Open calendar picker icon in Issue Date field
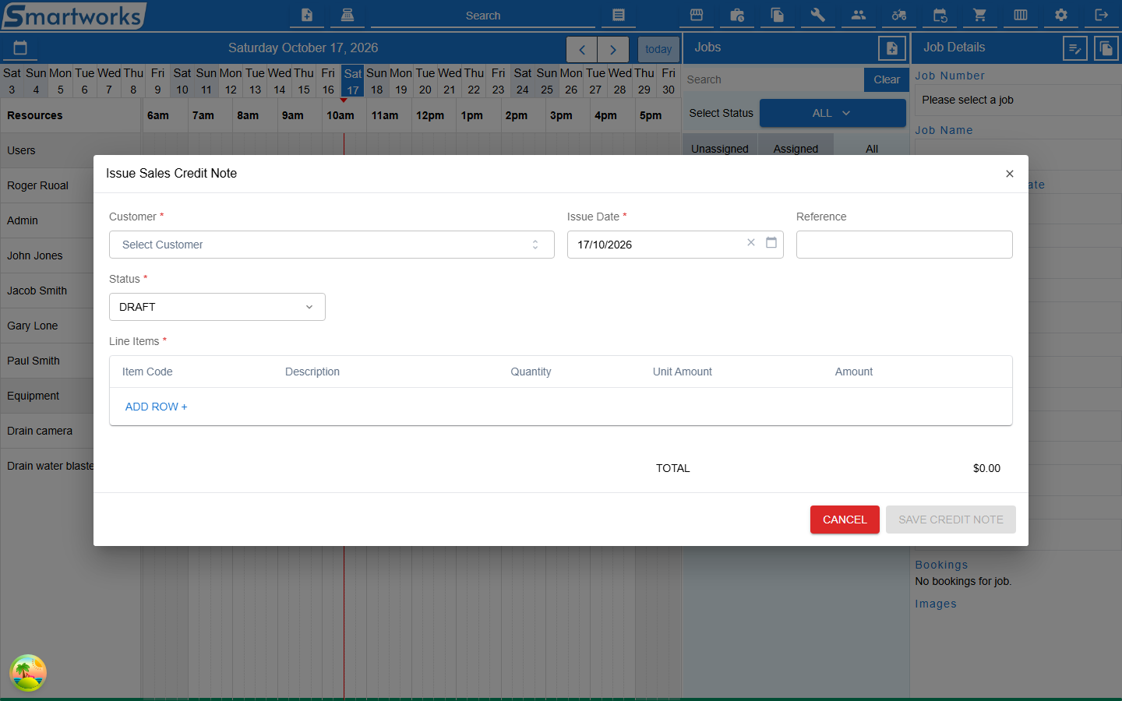Viewport: 1122px width, 701px height. point(771,243)
